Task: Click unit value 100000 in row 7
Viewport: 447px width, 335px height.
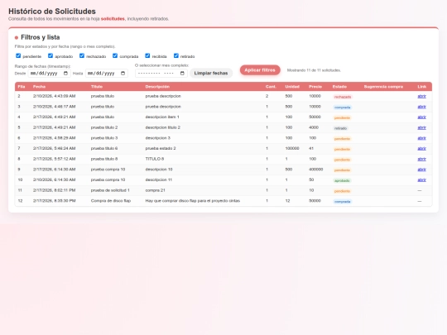Action: pos(292,148)
